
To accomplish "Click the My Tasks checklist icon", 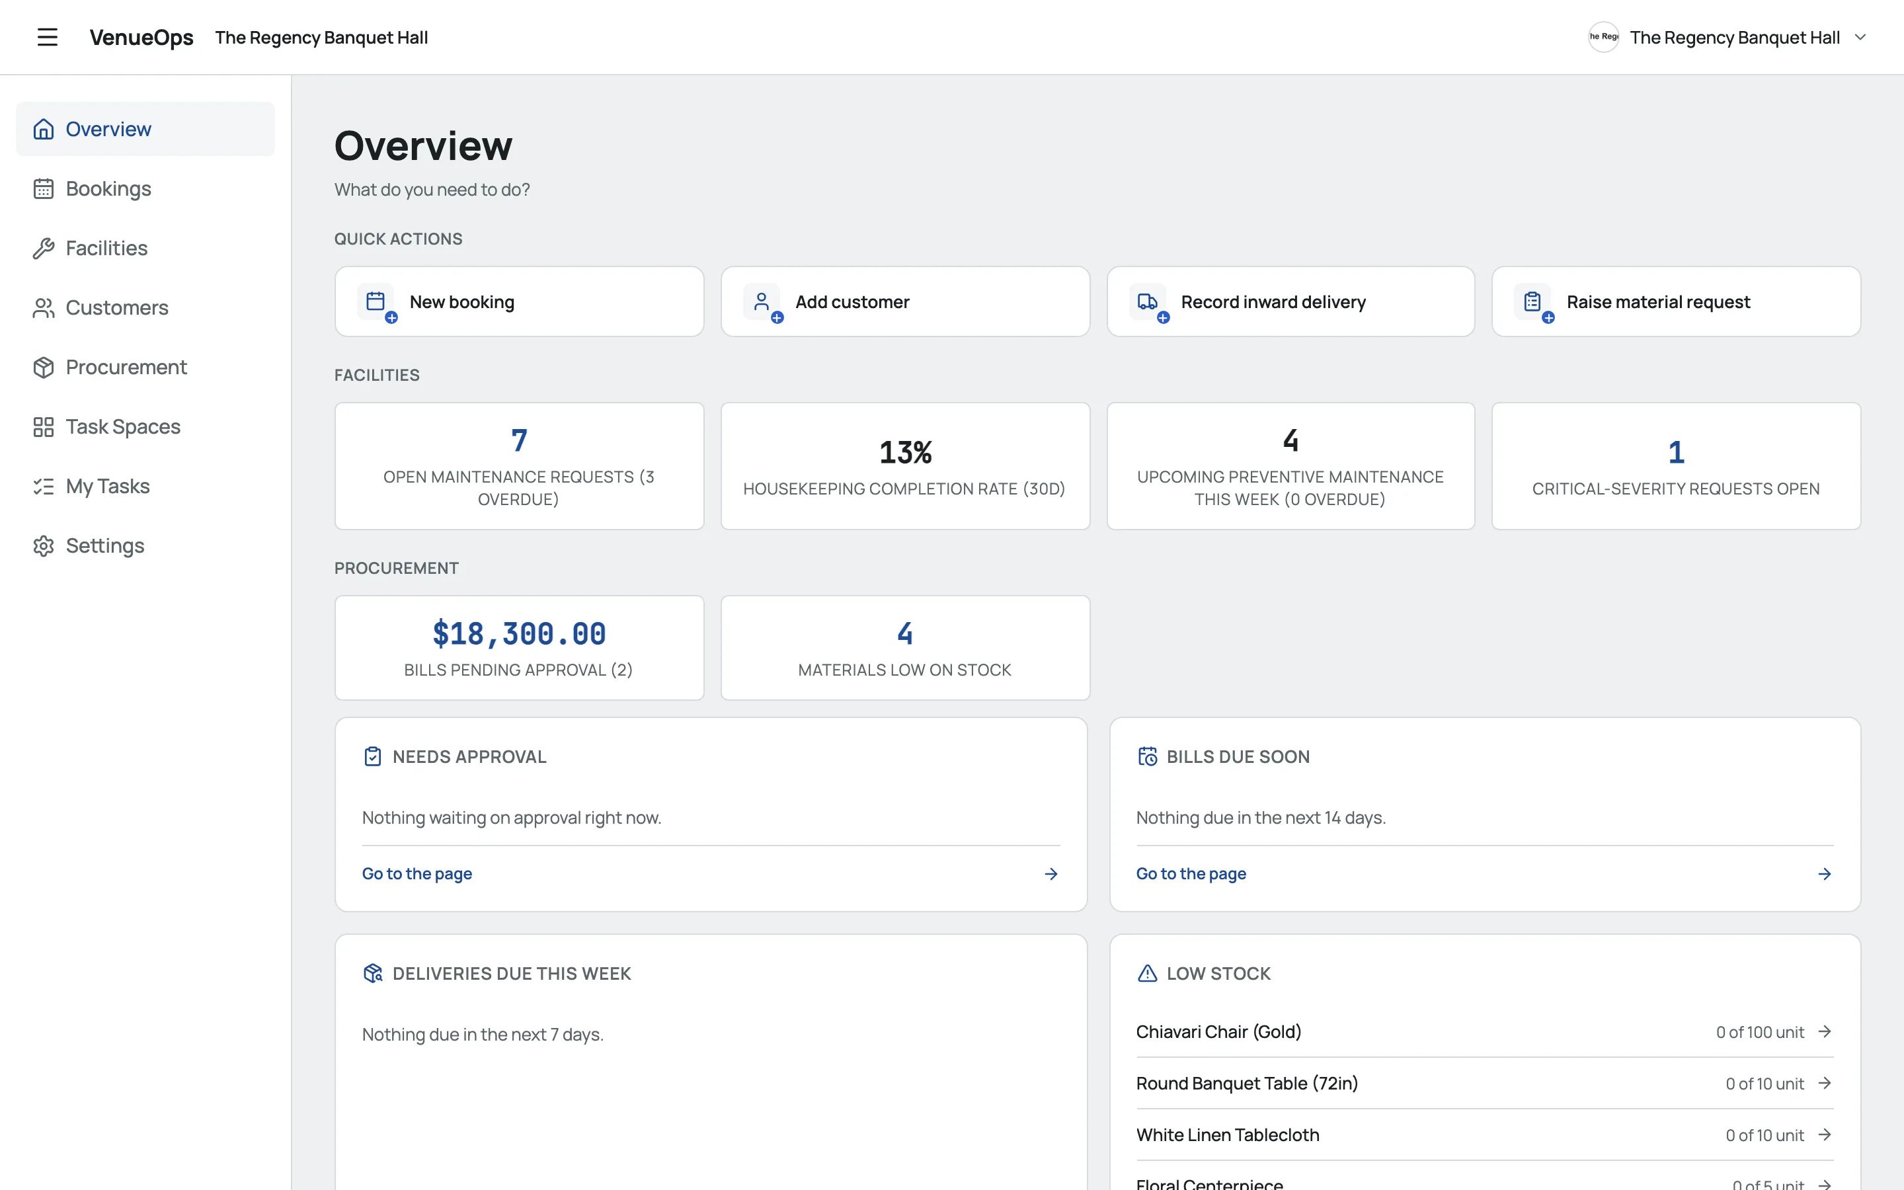I will tap(43, 487).
